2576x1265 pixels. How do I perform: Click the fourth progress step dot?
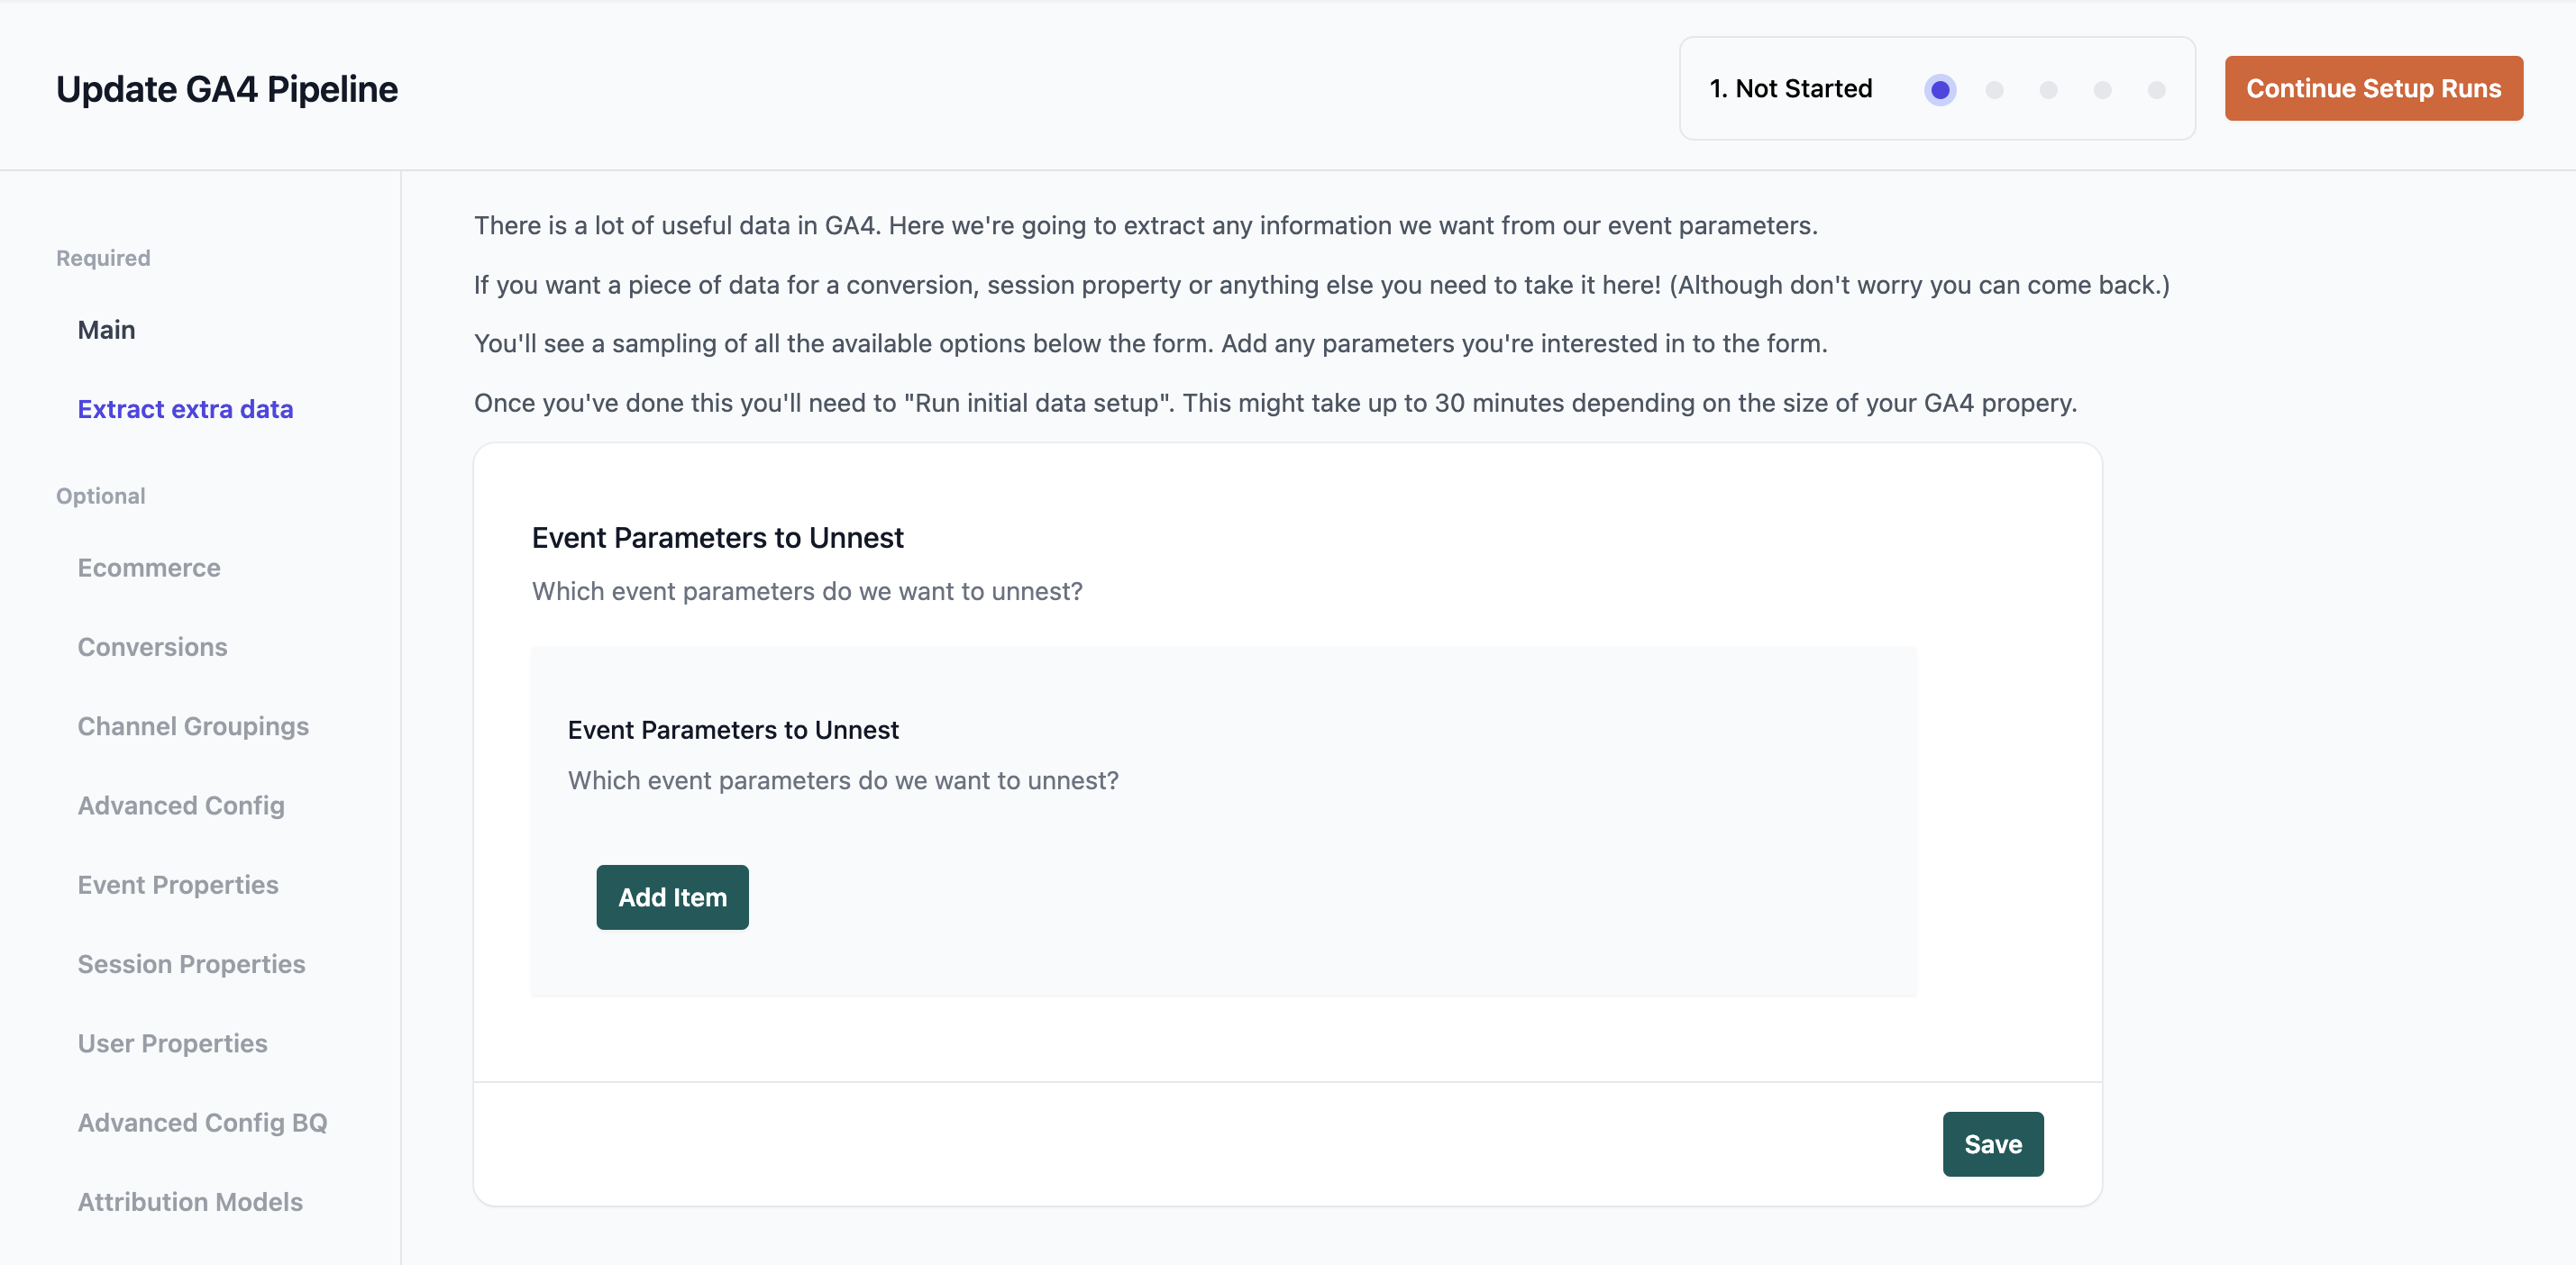click(x=2102, y=90)
